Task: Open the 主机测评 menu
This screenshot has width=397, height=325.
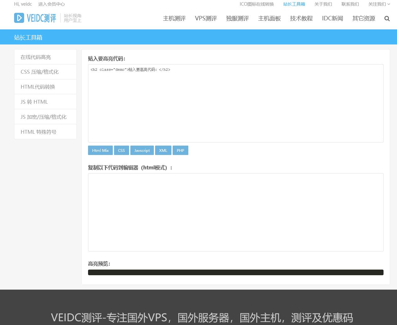Action: [x=174, y=18]
